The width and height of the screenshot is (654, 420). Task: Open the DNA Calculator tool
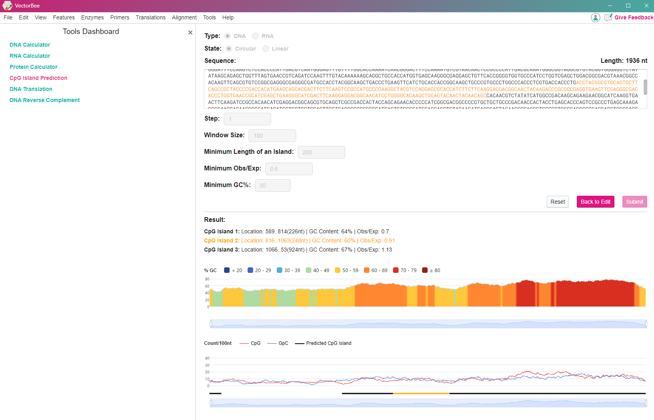click(30, 45)
